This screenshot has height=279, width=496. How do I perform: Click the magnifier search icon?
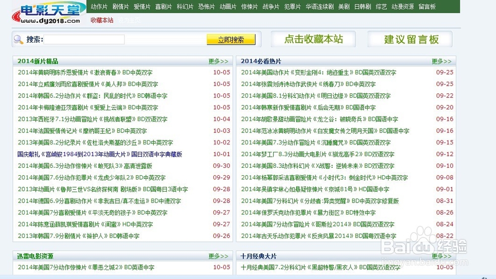[x=18, y=39]
